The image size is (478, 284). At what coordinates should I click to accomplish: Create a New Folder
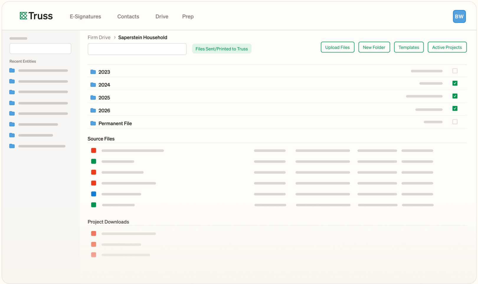click(374, 47)
